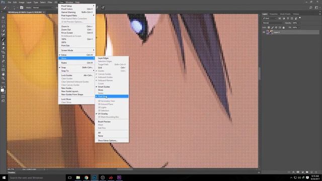Screen dimensions: 322x181
Task: Expand the Proof Setup submenu
Action: (77, 6)
